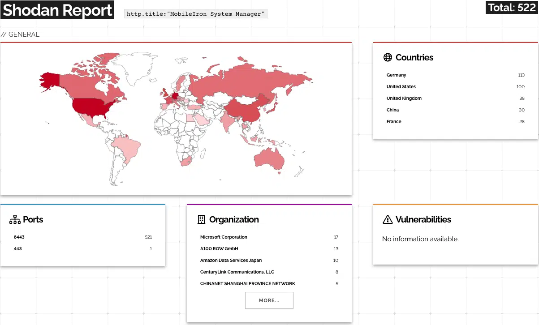Click the Shodan Report title

[57, 10]
